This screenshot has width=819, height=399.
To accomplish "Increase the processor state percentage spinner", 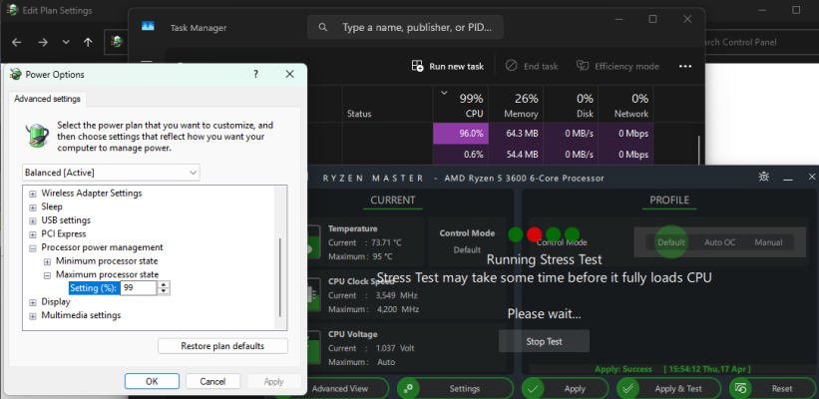I will (x=164, y=284).
